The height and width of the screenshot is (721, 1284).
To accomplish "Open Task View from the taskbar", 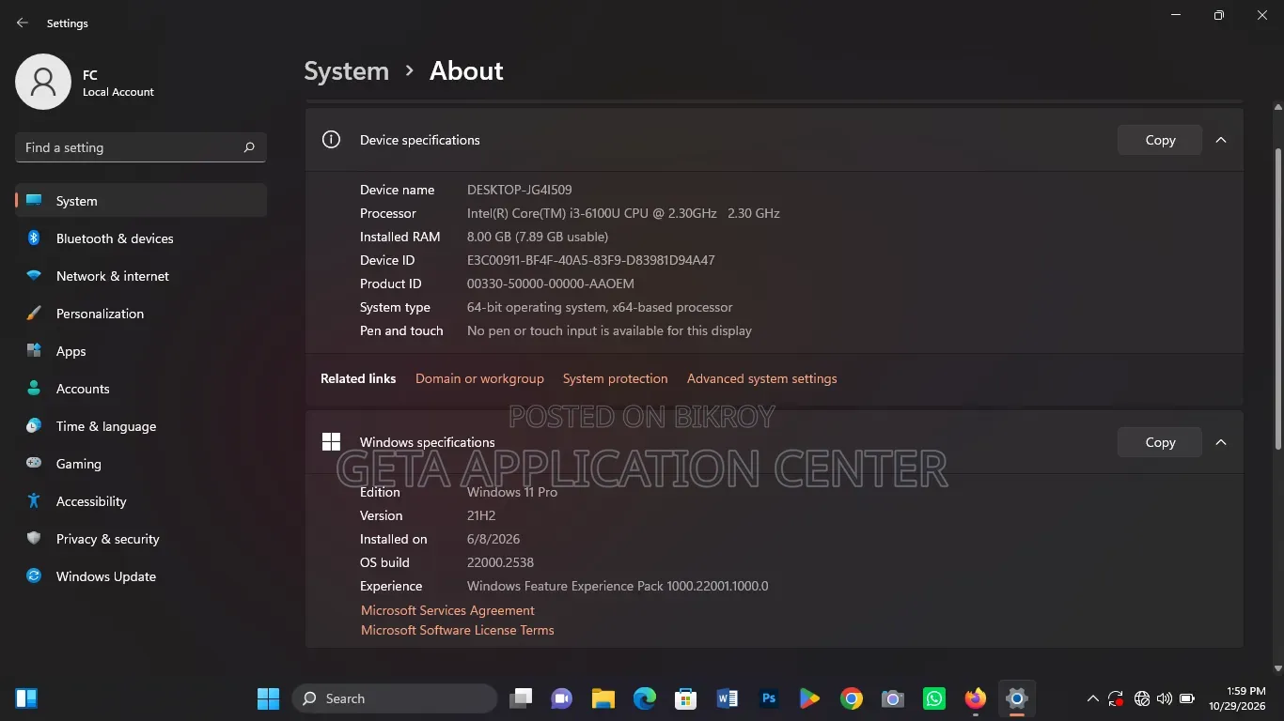I will pos(521,698).
